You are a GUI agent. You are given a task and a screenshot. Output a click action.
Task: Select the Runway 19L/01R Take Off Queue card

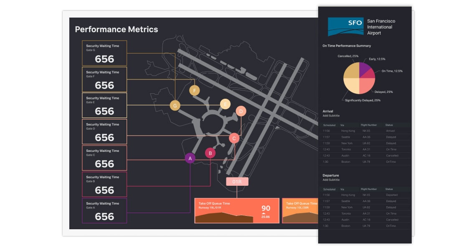click(237, 210)
